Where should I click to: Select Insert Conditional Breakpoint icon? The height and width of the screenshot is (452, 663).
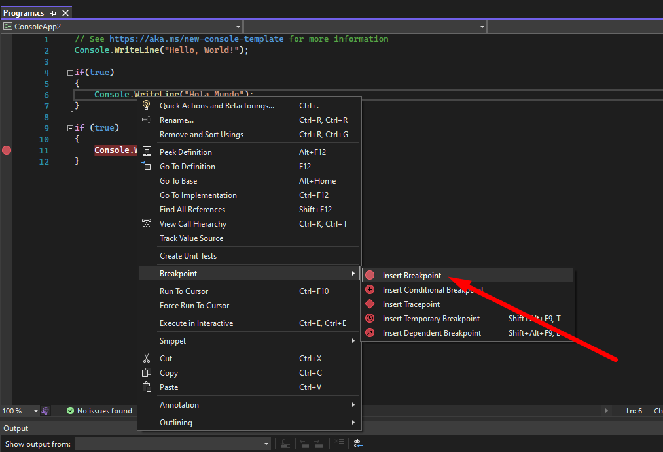(x=370, y=290)
